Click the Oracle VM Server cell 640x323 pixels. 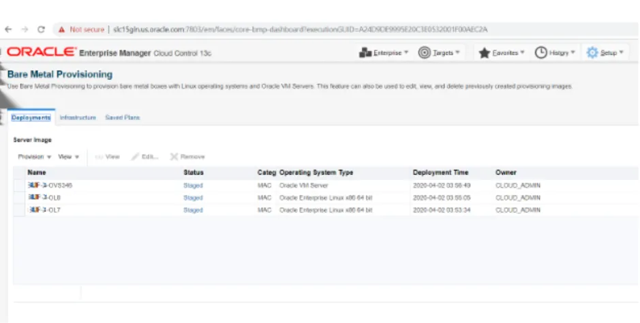coord(304,185)
